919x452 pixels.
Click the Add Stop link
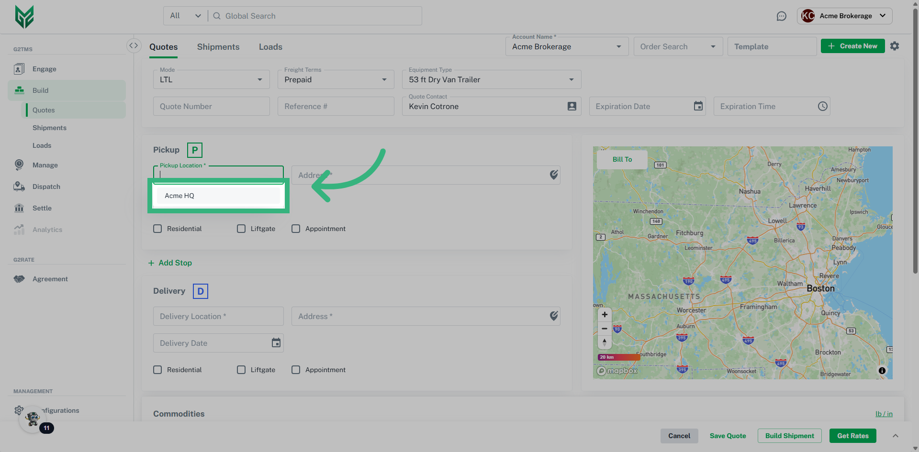(170, 263)
